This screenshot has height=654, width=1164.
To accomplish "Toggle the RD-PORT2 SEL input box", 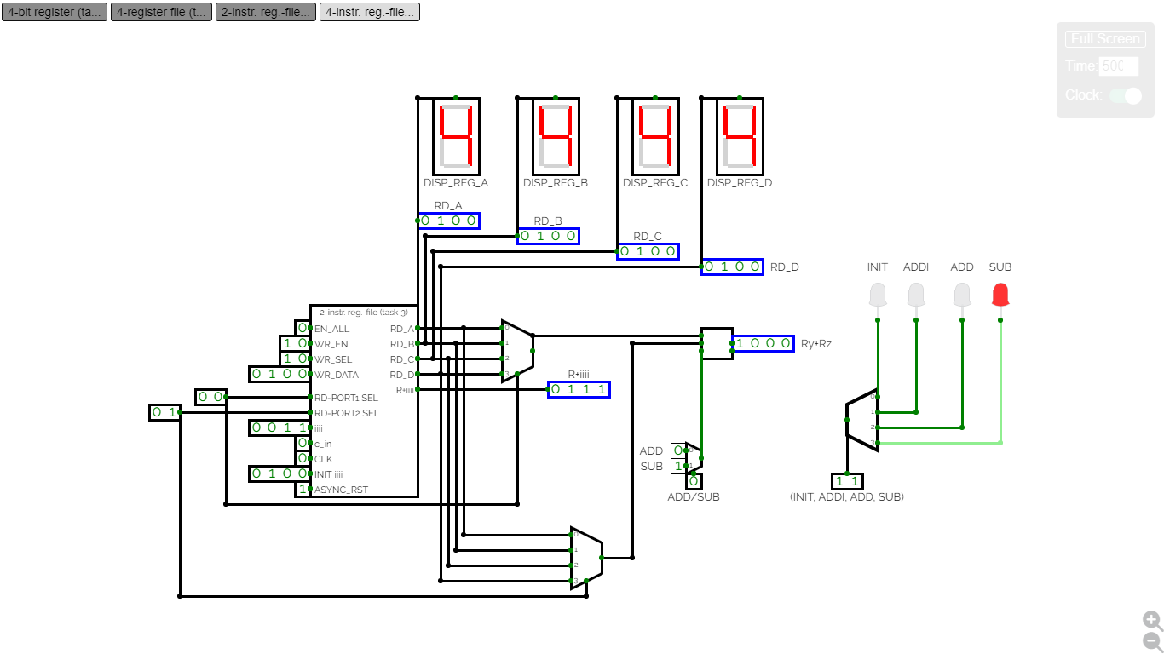I will point(164,413).
